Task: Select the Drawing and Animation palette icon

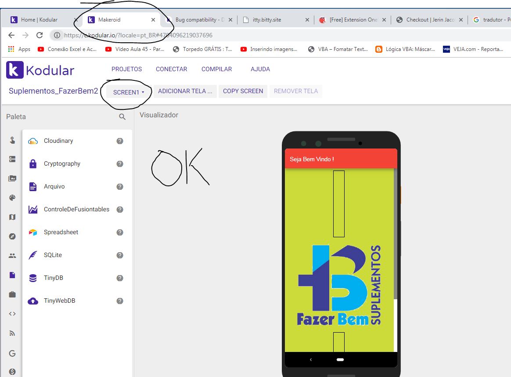Action: point(12,198)
